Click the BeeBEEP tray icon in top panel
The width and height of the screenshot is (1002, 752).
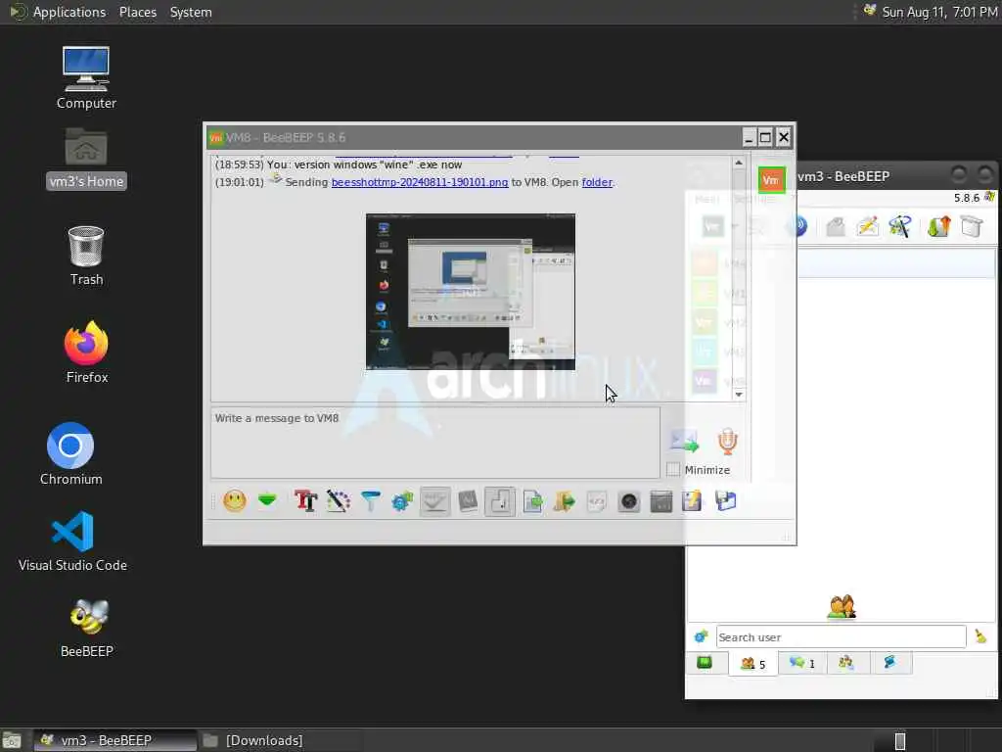869,10
